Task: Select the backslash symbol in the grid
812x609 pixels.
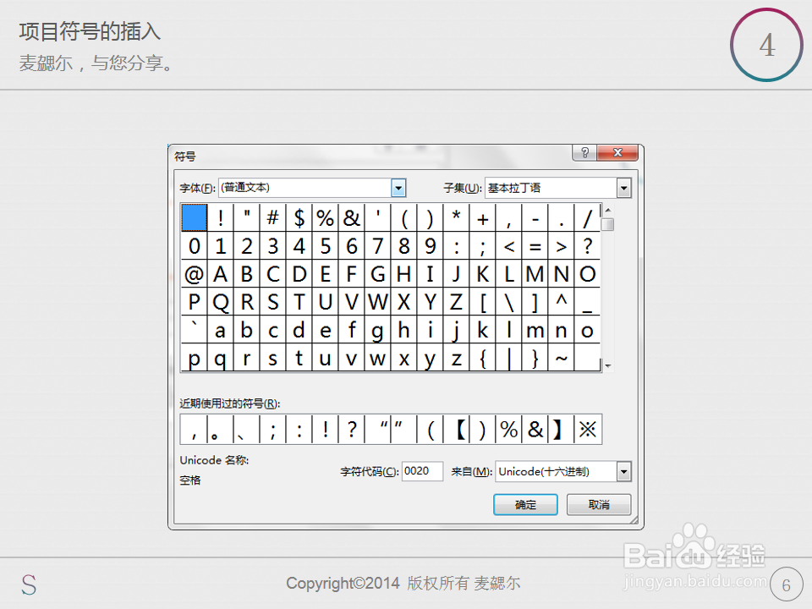Action: (x=508, y=301)
